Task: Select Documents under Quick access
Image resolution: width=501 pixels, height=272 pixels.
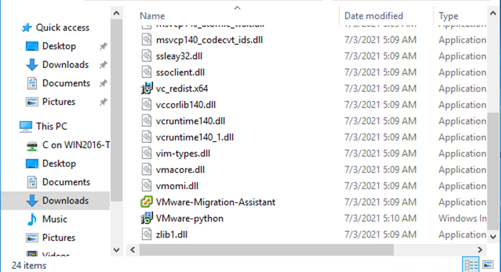Action: 66,83
